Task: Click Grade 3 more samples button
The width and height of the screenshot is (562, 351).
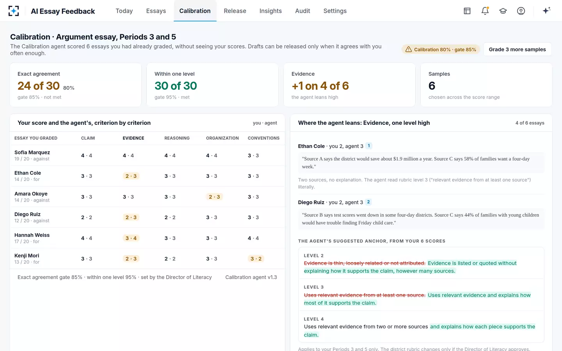Action: pos(517,50)
